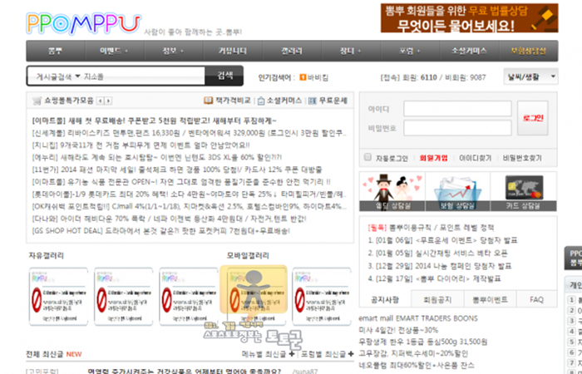This screenshot has width=582, height=374.
Task: Open the 날씨/생활 dropdown
Action: 530,76
